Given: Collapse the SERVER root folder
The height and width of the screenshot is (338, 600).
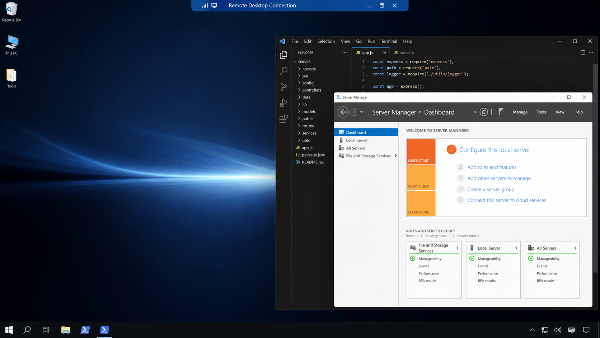Looking at the screenshot, I should 295,62.
